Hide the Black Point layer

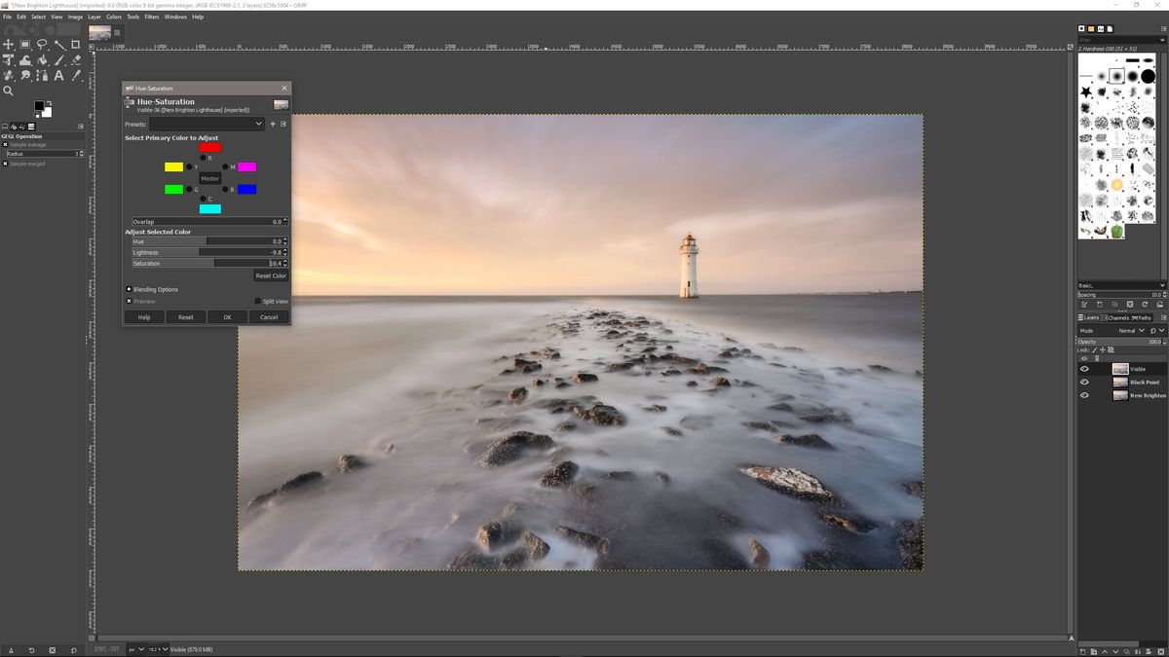pyautogui.click(x=1084, y=382)
